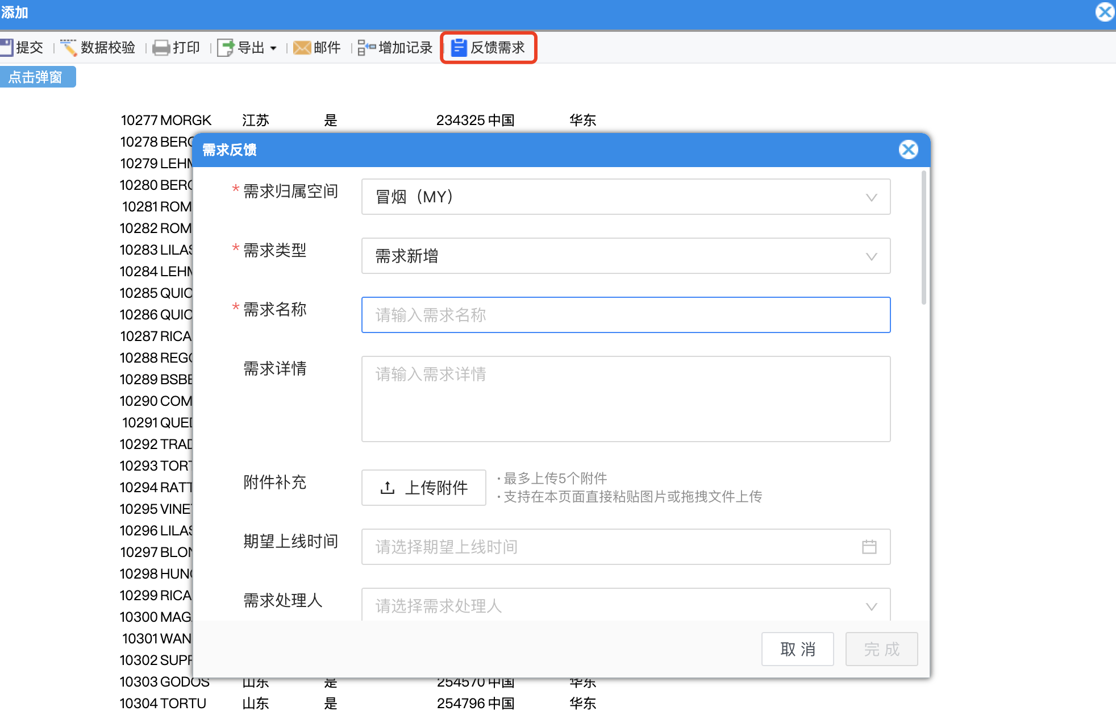The height and width of the screenshot is (715, 1116).
Task: Click the Print (打印) toolbar icon
Action: pos(161,47)
